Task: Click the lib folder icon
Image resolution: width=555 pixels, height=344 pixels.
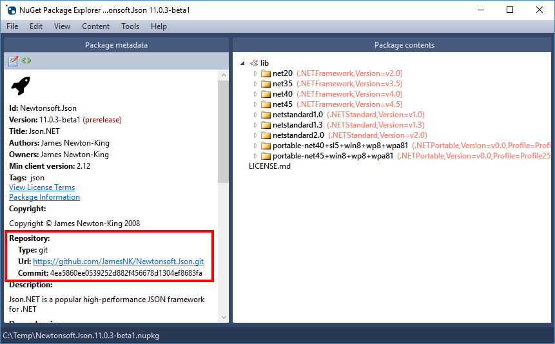Action: click(254, 63)
